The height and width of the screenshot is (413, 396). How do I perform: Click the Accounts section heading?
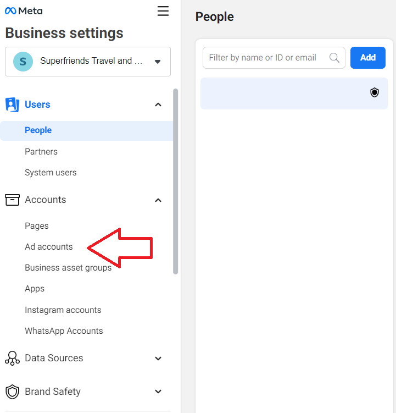(x=45, y=200)
